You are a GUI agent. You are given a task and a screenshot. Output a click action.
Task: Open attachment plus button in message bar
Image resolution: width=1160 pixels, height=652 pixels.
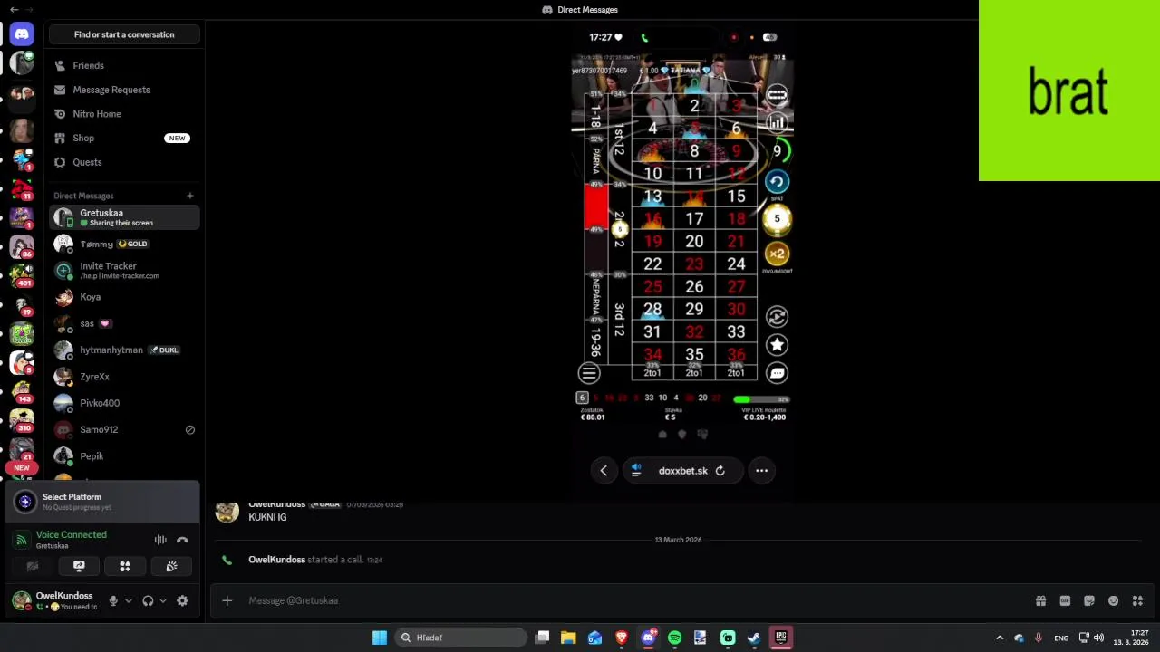227,600
